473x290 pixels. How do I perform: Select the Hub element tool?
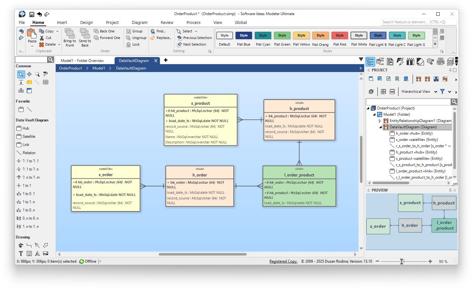(x=23, y=128)
